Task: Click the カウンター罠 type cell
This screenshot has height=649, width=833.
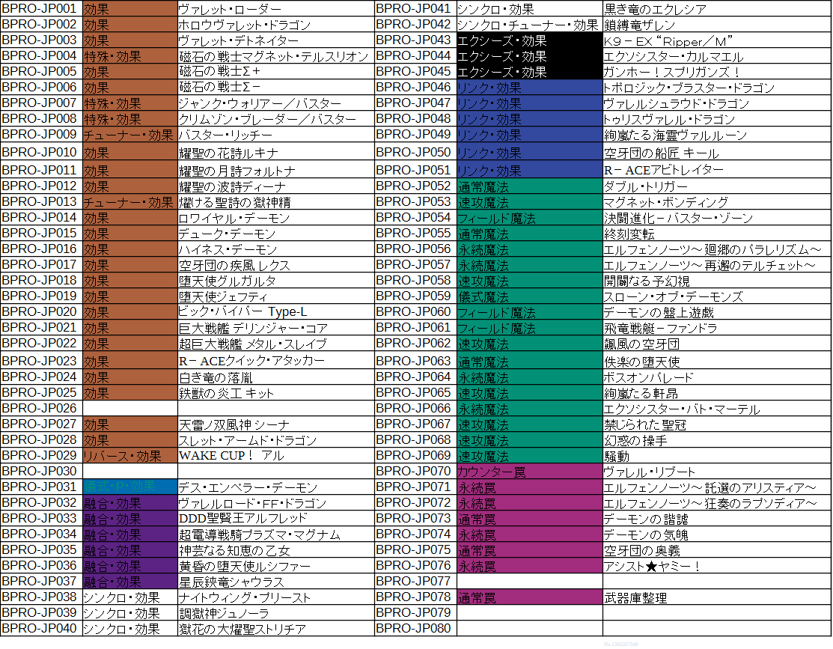Action: 528,472
